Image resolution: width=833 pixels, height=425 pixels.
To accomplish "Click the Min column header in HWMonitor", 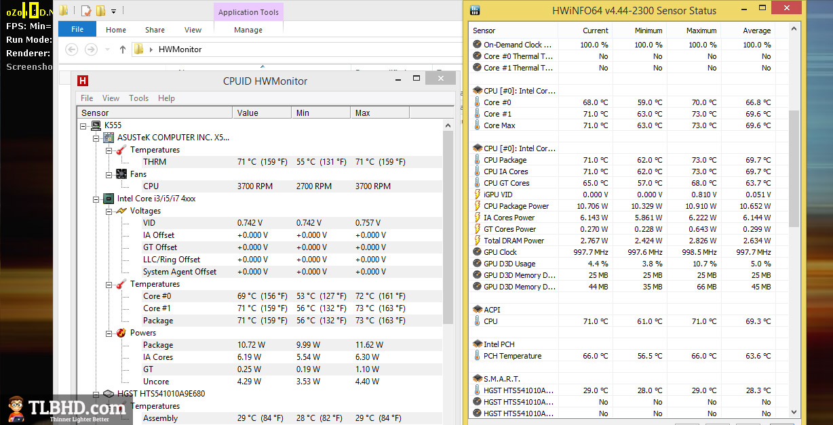I will point(321,113).
